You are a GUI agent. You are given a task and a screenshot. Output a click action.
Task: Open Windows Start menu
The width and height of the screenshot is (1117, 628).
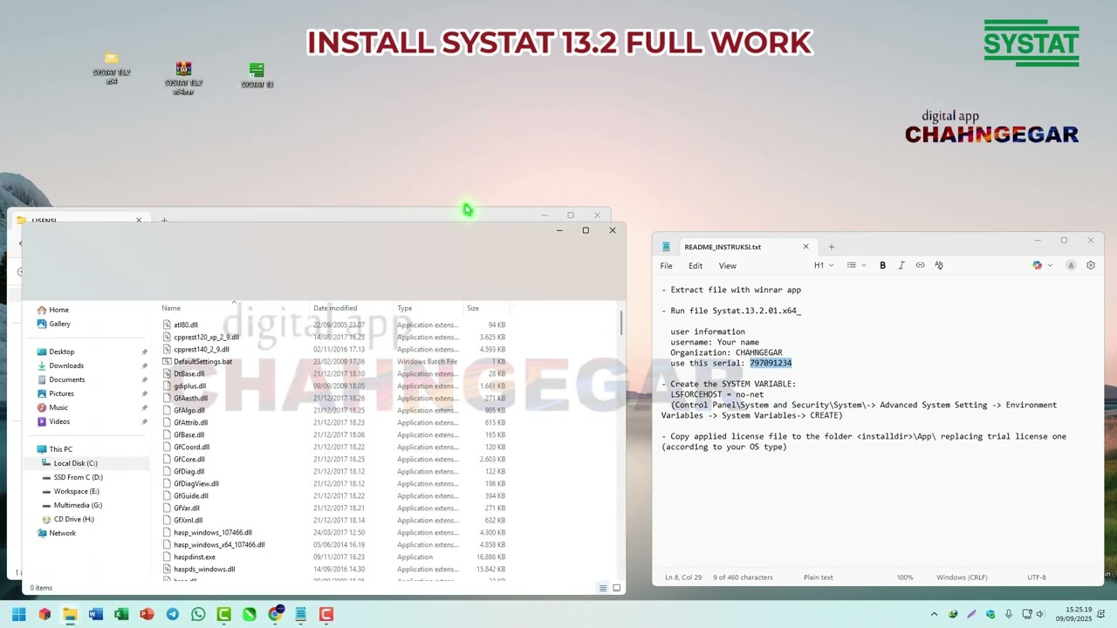pos(18,614)
